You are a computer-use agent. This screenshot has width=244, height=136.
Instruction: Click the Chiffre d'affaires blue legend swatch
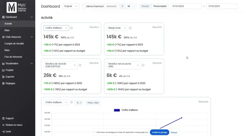point(117,110)
